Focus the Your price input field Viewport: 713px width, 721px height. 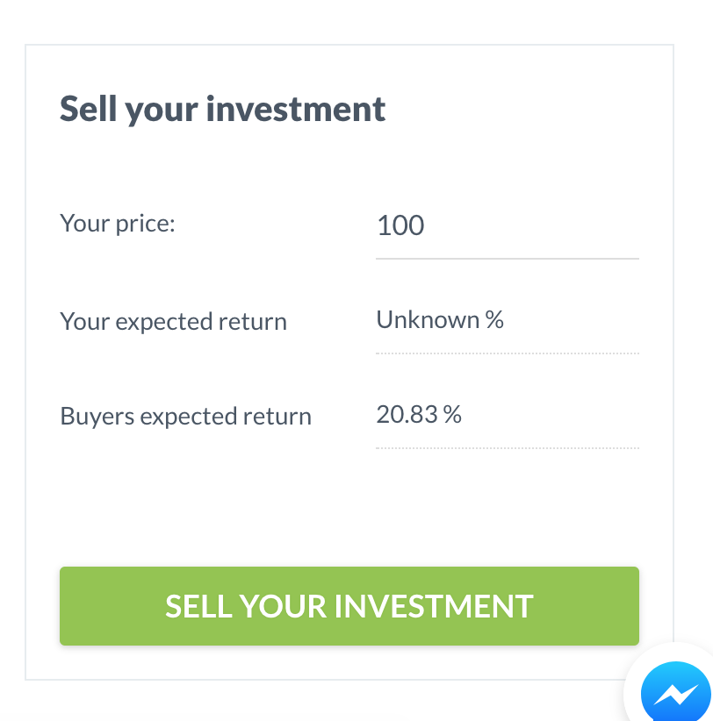[508, 226]
